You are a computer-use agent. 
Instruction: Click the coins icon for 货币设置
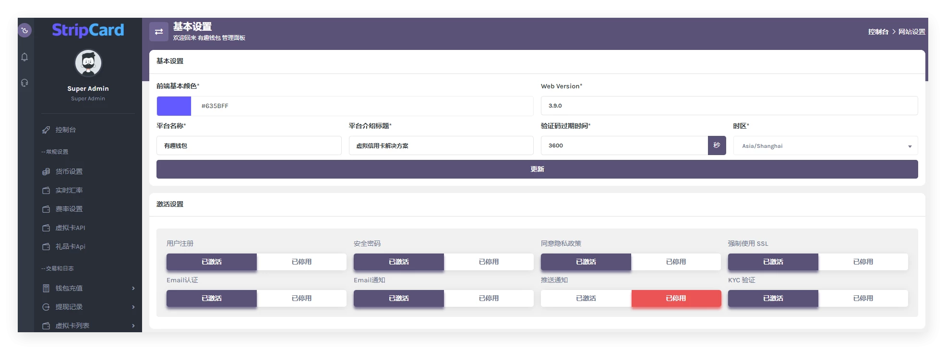[x=46, y=171]
